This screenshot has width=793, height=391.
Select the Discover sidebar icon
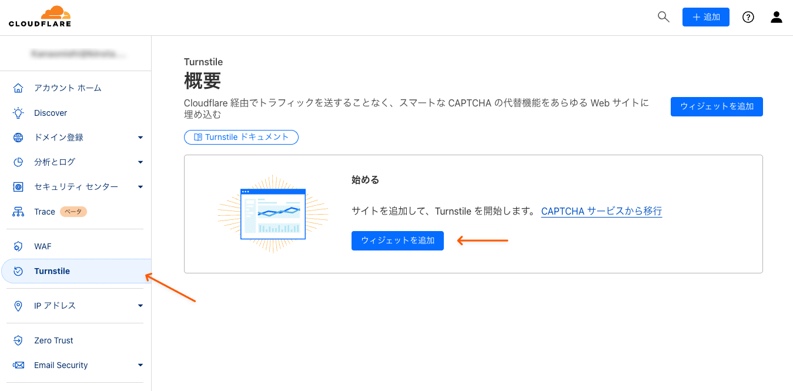point(18,112)
